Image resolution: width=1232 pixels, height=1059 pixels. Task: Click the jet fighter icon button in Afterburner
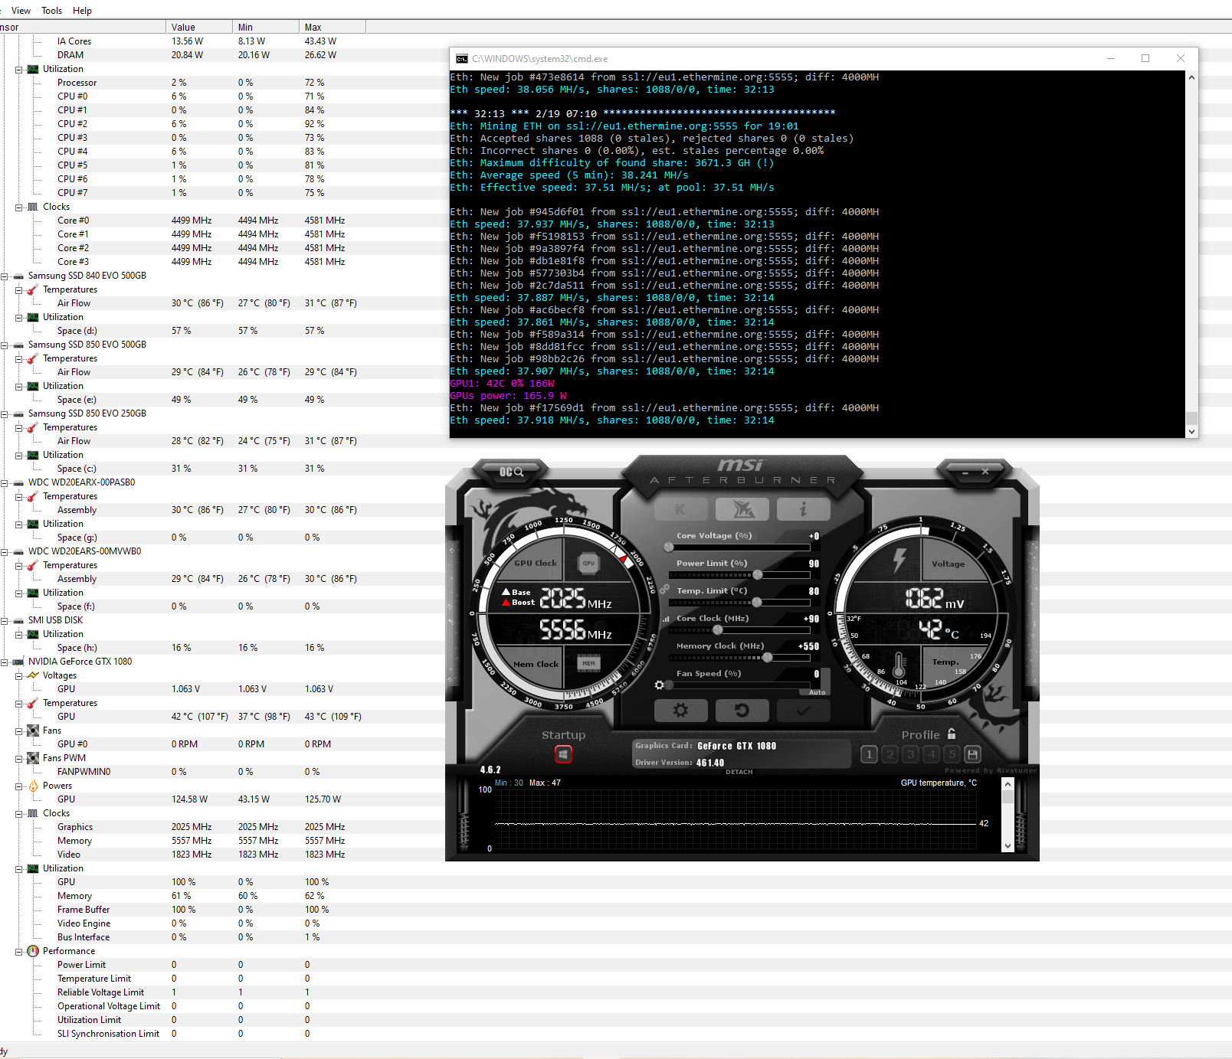click(x=742, y=509)
